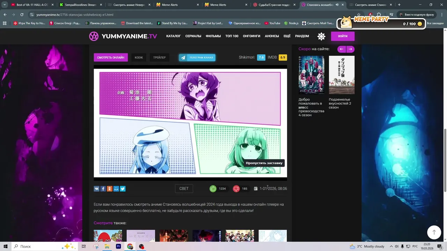Open a new browser tab
Screen dimensions: 447x251
pos(399,5)
